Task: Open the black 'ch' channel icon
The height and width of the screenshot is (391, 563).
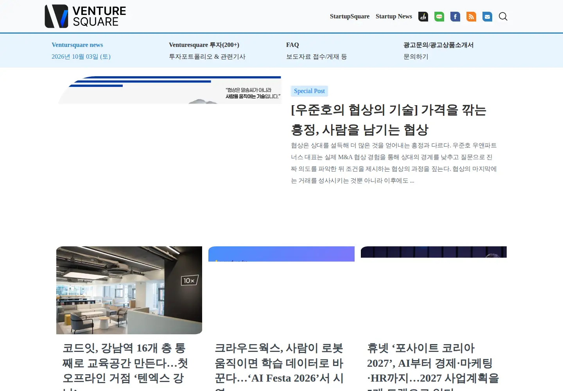Action: coord(423,16)
